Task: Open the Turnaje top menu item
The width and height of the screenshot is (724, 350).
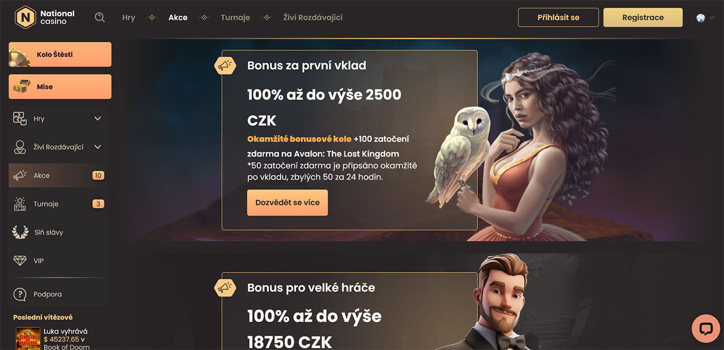Action: pos(235,18)
